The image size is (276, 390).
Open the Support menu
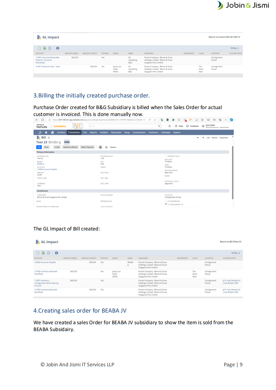click(177, 133)
